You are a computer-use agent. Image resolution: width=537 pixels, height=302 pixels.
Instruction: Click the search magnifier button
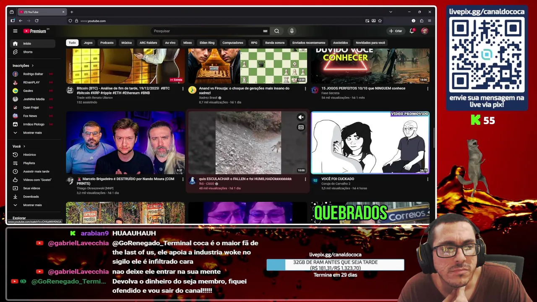pos(276,31)
